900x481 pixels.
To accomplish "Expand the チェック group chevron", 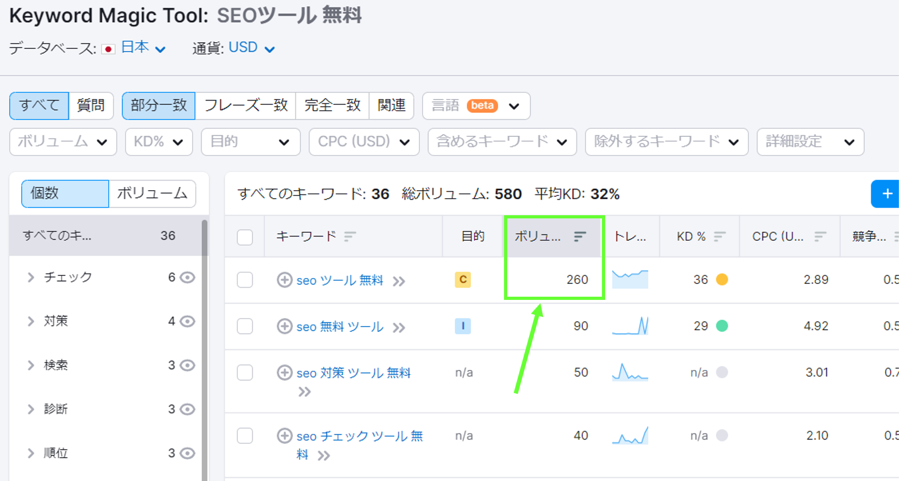I will (31, 278).
